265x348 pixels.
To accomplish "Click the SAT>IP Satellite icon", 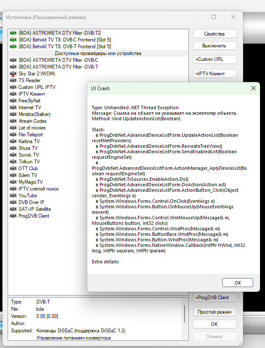I will coord(13,209).
